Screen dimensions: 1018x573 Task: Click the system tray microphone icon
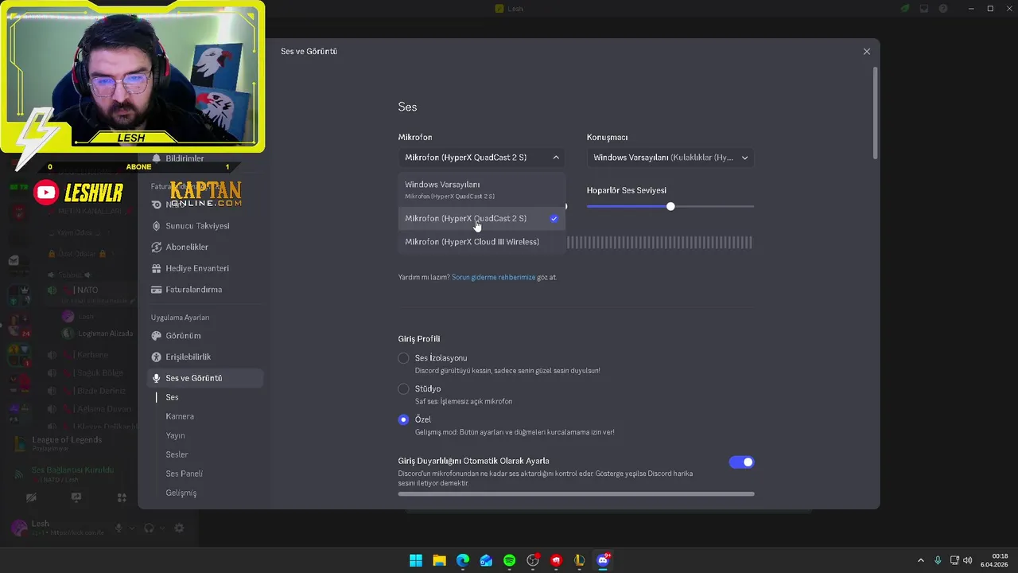938,560
